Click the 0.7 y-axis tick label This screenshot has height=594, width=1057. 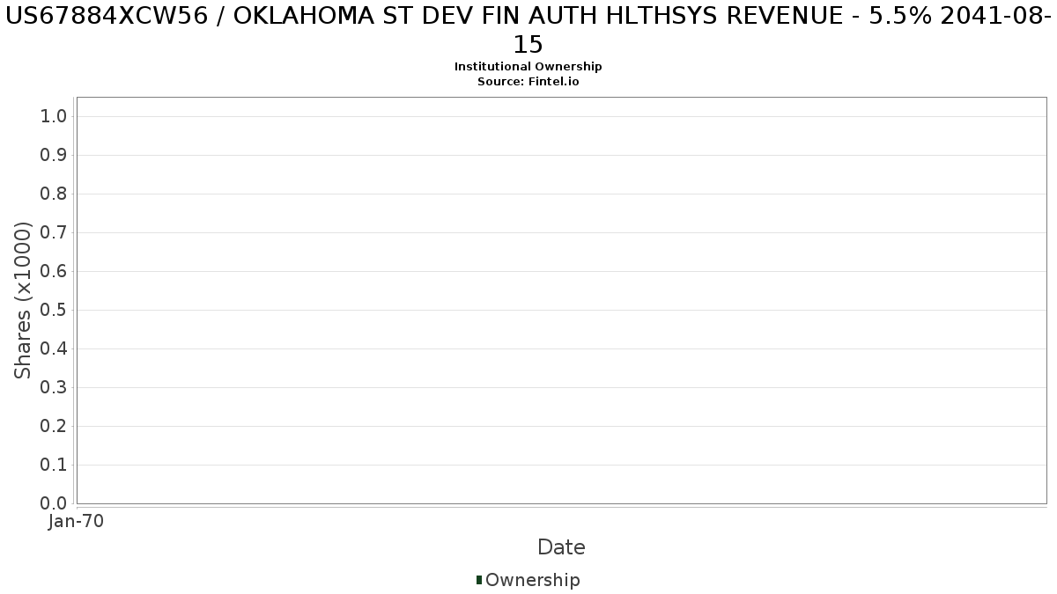pyautogui.click(x=54, y=233)
